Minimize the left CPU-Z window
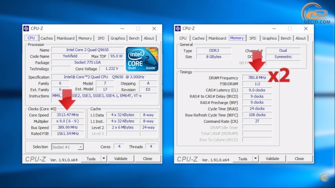This screenshot has width=335, height=188. [122, 28]
